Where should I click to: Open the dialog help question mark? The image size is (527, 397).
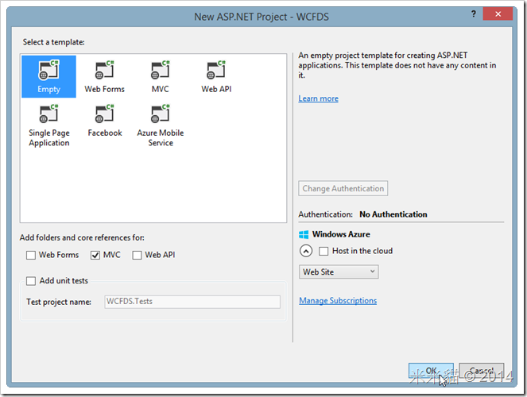pos(474,14)
